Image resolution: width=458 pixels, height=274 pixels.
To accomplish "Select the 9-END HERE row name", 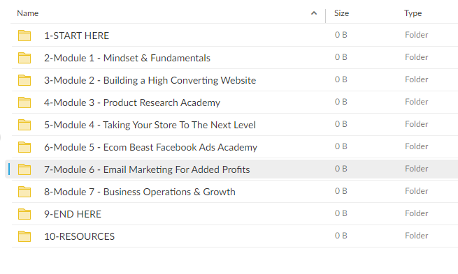I will (x=73, y=214).
